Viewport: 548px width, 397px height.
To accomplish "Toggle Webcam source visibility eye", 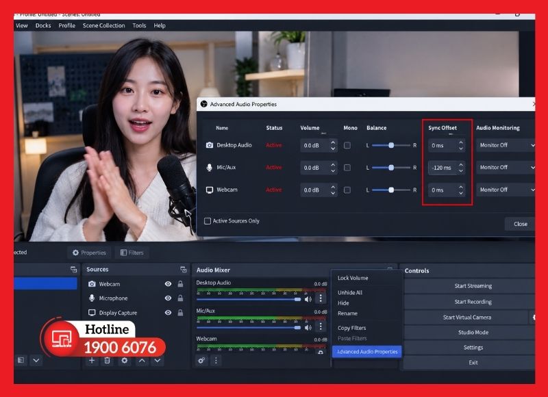I will coord(168,284).
